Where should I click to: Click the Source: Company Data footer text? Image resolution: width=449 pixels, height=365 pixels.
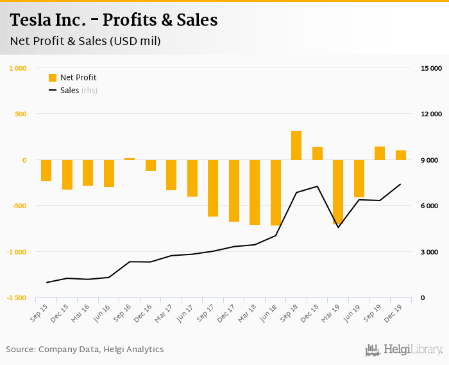pos(85,350)
